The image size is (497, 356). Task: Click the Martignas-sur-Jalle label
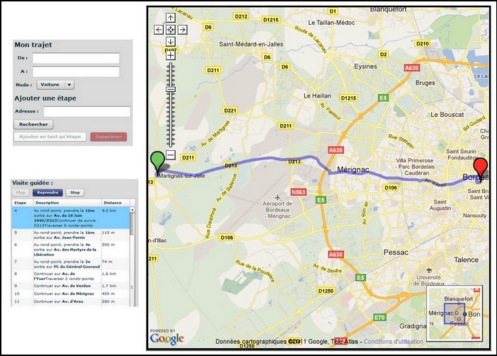click(182, 176)
